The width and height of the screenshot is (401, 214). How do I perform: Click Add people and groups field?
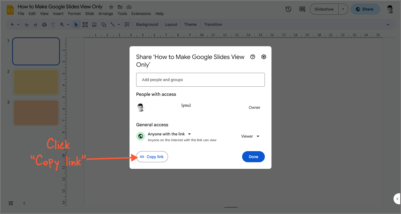click(x=200, y=79)
